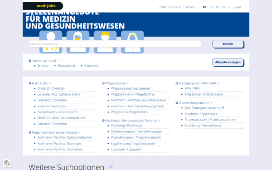This screenshot has height=170, width=272.
Task: Filter jobs by Österreich
Action: click(x=92, y=66)
